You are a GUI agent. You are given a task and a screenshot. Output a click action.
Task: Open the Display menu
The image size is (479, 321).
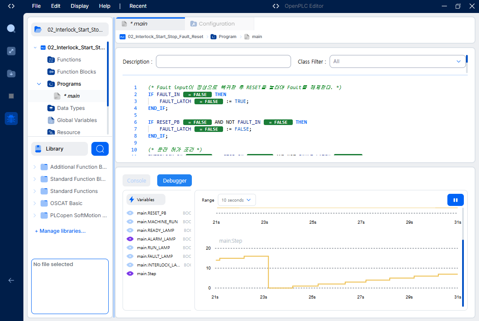point(79,6)
